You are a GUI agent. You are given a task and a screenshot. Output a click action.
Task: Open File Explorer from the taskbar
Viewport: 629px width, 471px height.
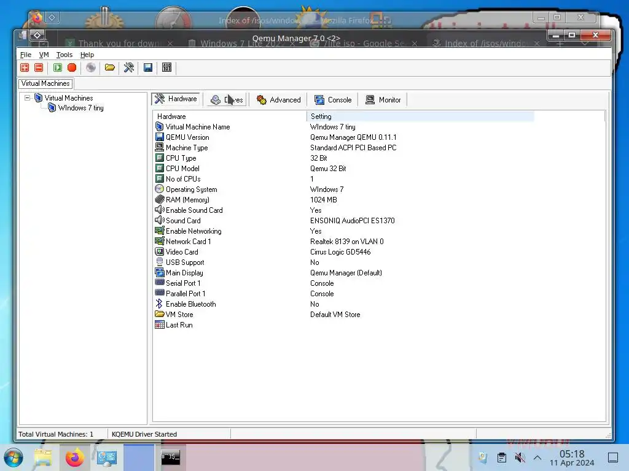(43, 458)
